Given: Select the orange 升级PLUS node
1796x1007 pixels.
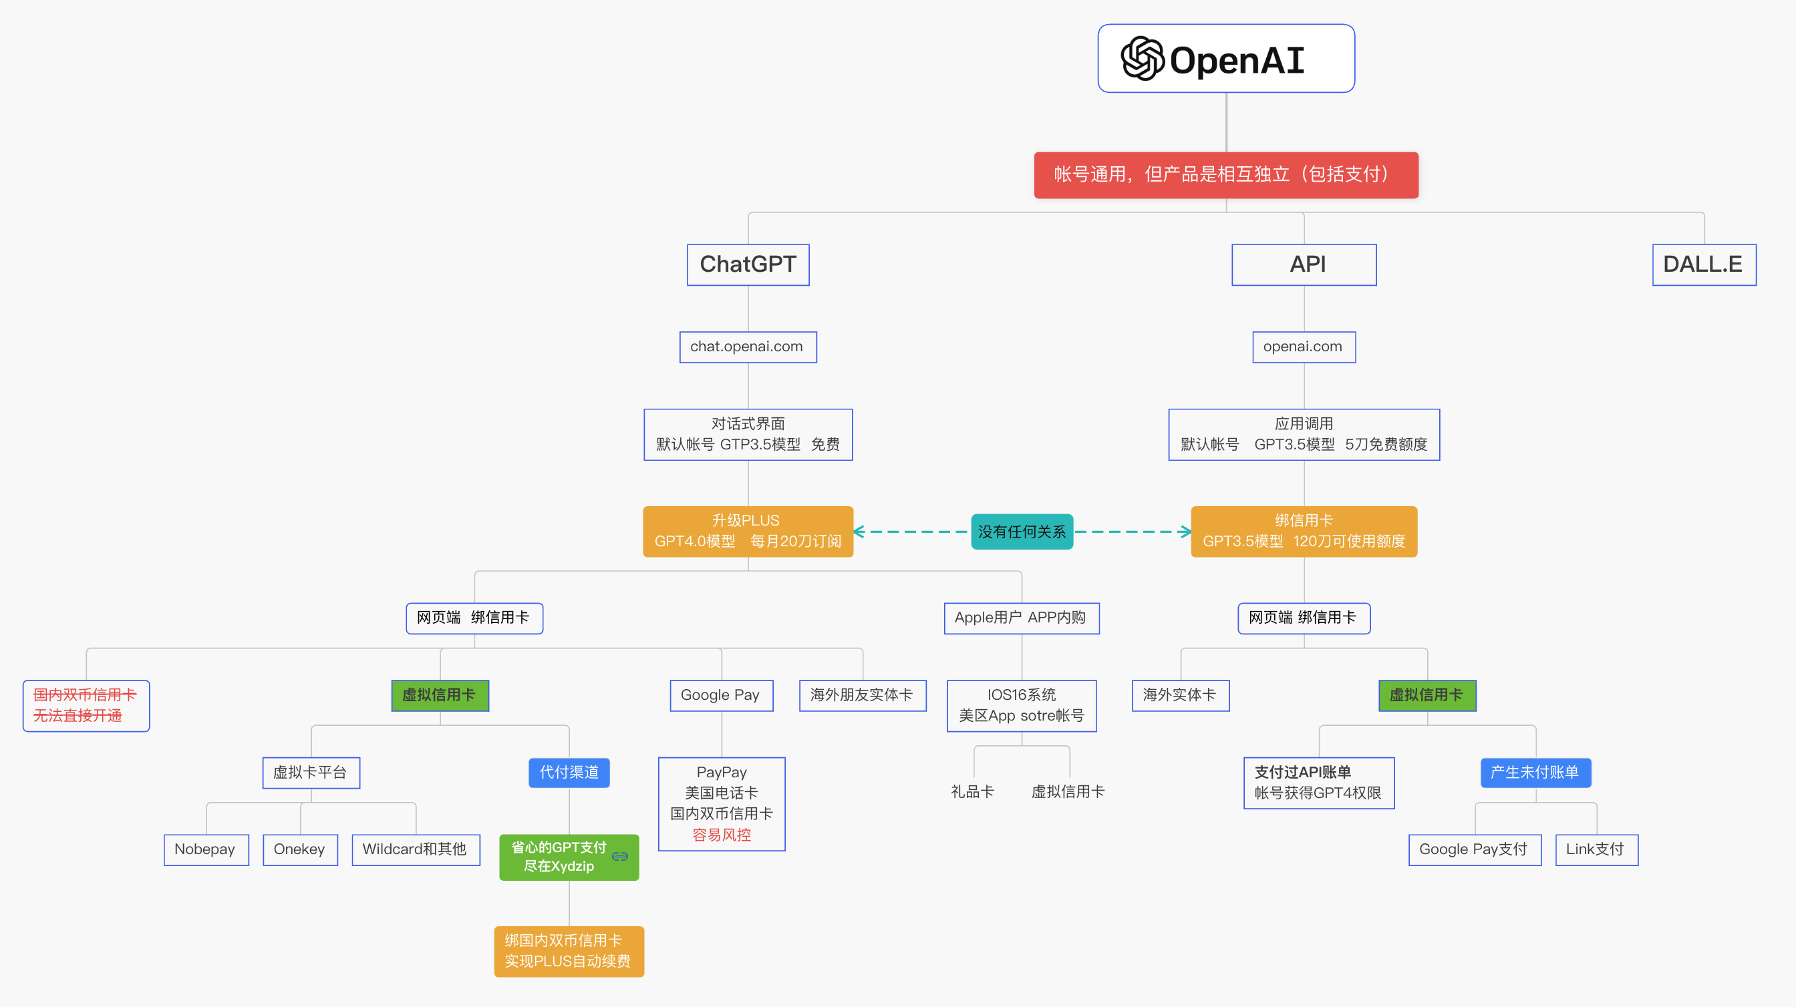Looking at the screenshot, I should click(748, 531).
